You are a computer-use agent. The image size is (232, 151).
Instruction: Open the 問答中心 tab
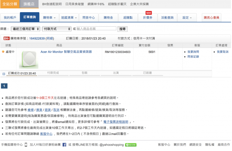(x=89, y=18)
